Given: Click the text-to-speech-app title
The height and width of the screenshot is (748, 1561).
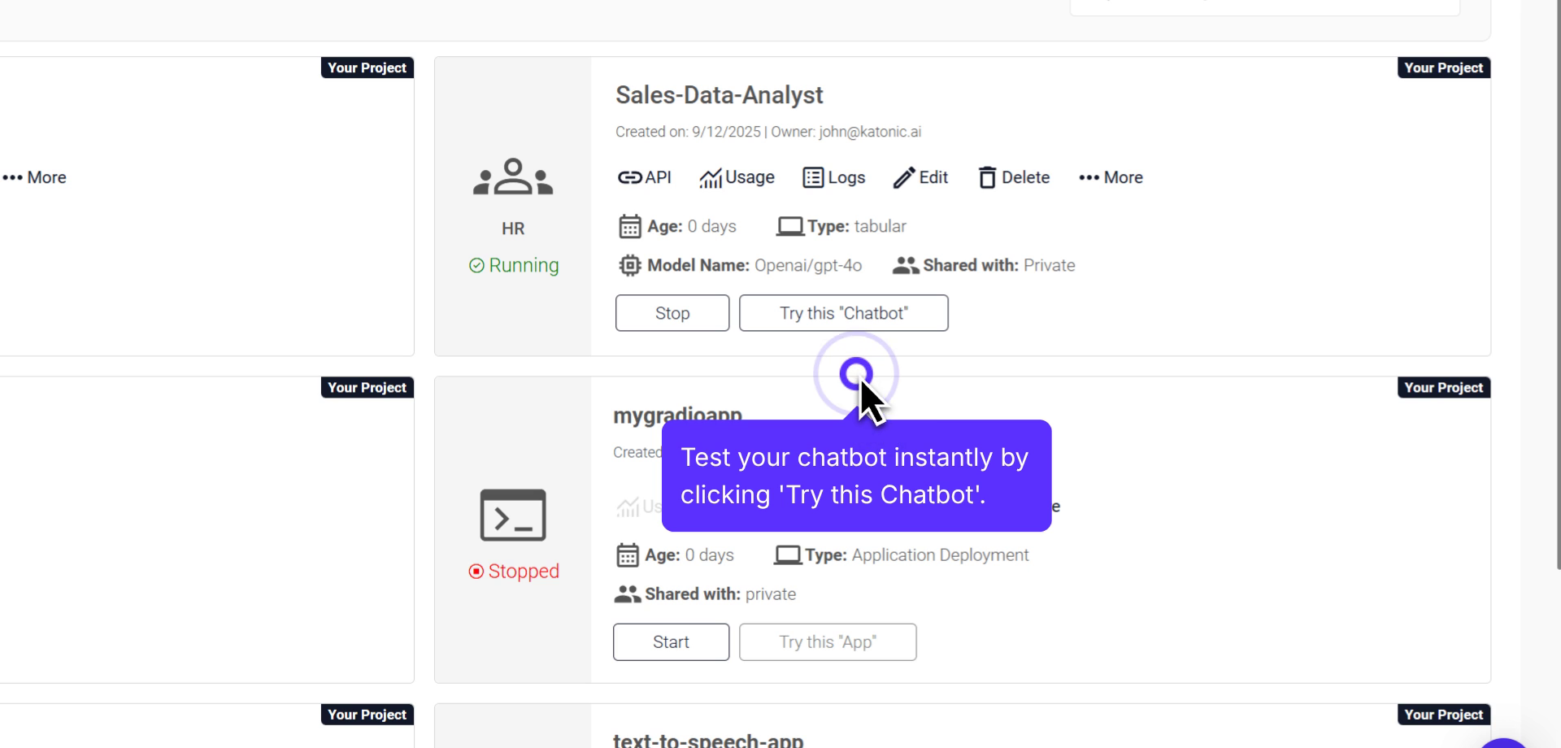Looking at the screenshot, I should tap(707, 740).
